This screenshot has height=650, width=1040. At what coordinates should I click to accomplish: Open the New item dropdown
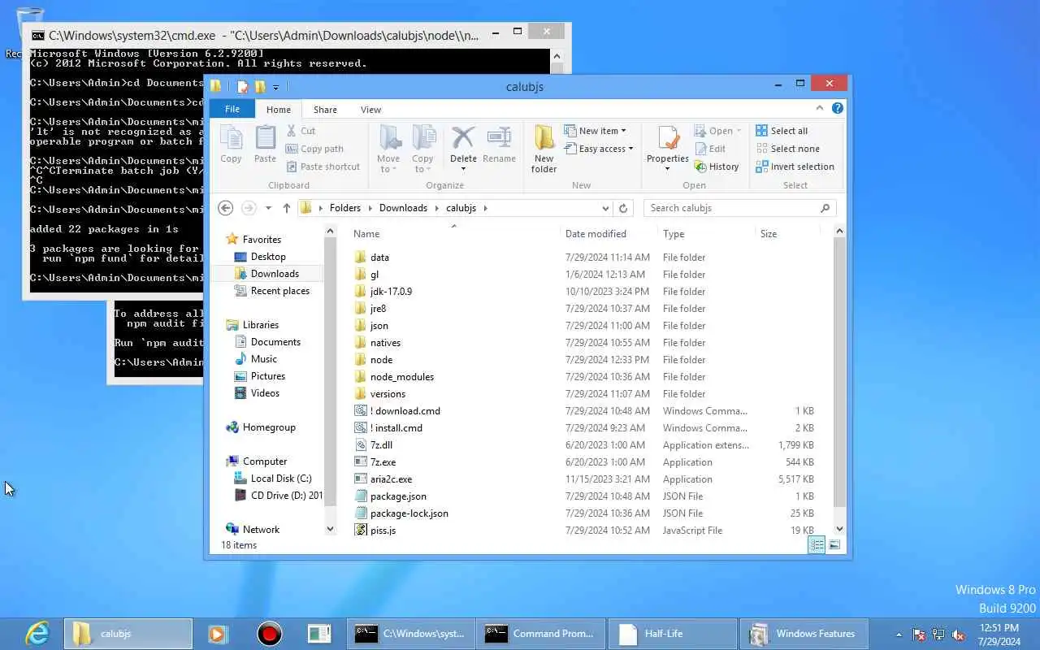596,131
